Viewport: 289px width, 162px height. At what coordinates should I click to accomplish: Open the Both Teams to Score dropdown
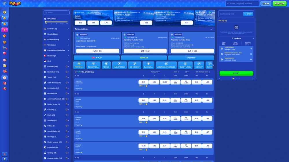203,72
